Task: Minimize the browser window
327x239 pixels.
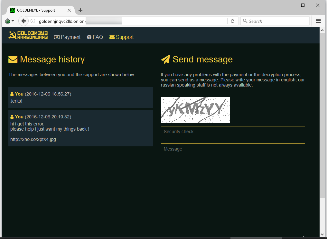Action: 288,5
